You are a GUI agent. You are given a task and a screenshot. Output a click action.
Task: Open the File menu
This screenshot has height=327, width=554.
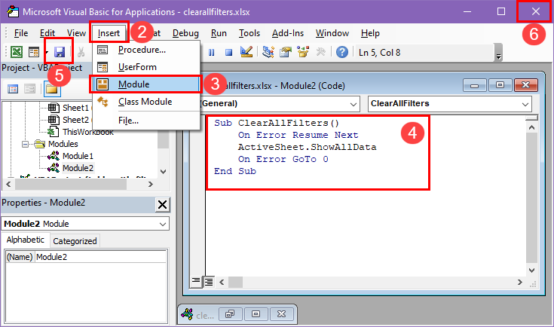click(x=21, y=33)
